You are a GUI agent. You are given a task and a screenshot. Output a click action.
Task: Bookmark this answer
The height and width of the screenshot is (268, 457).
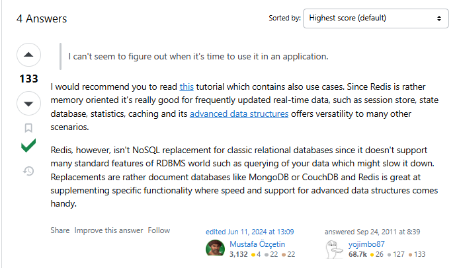tap(28, 128)
